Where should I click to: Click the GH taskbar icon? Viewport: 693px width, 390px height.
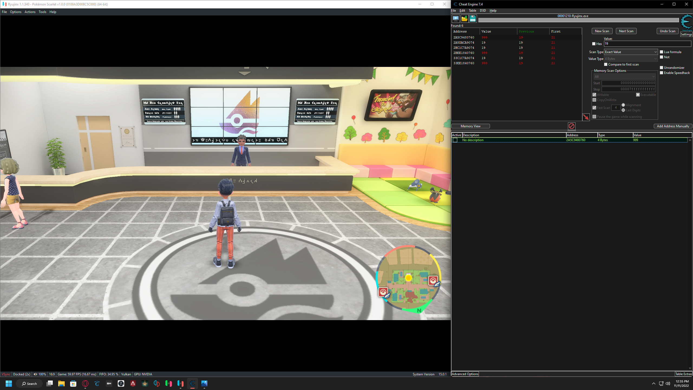(x=109, y=383)
